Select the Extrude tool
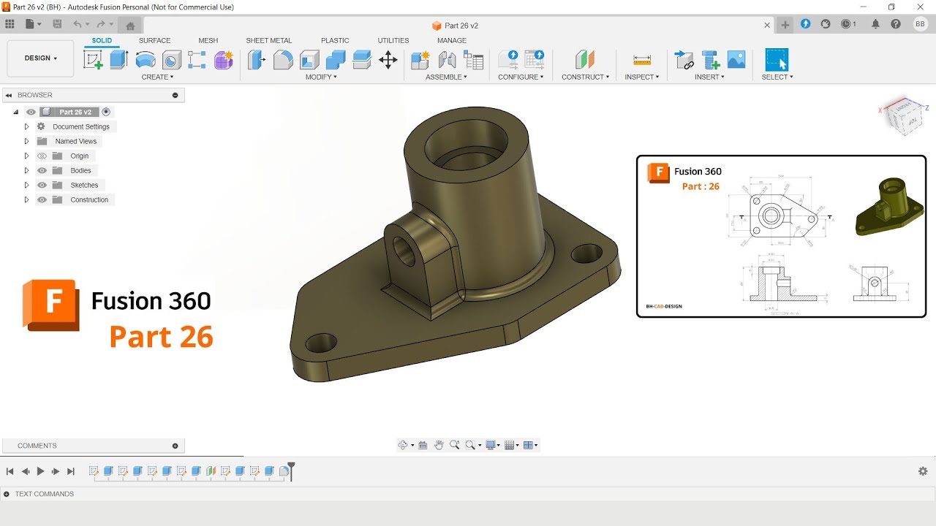936x526 pixels. (119, 60)
